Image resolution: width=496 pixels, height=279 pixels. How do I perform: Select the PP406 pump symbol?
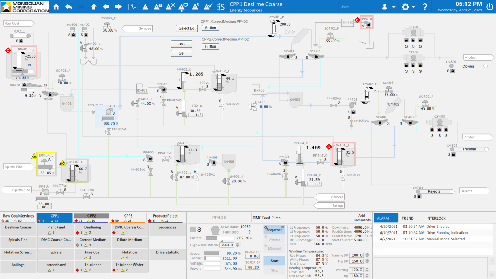tap(214, 162)
